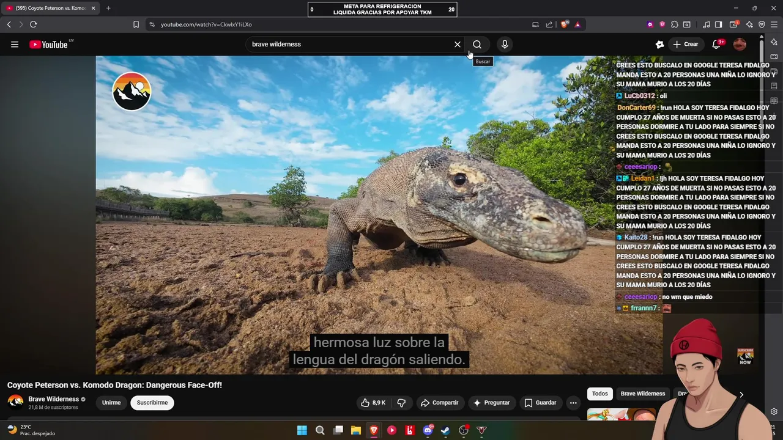Clear the search box with the X
The width and height of the screenshot is (783, 440).
pos(457,44)
